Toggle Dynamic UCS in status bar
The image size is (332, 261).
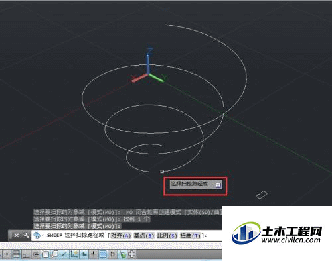(x=74, y=254)
